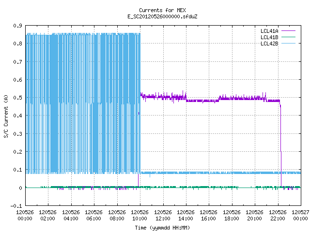Click the x-axis tick 120526 04:00
The height and width of the screenshot is (232, 310).
click(71, 216)
